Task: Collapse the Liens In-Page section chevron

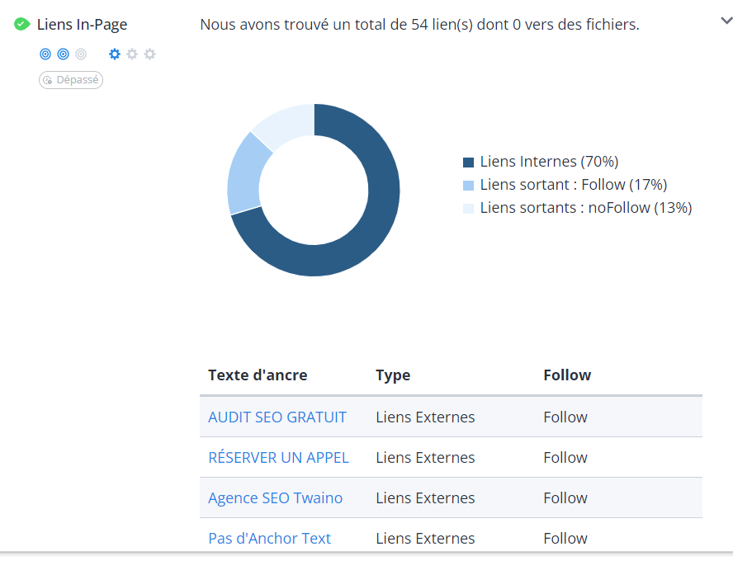Action: point(726,21)
